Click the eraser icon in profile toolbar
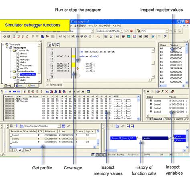This screenshot has height=179, width=190. tap(69, 126)
